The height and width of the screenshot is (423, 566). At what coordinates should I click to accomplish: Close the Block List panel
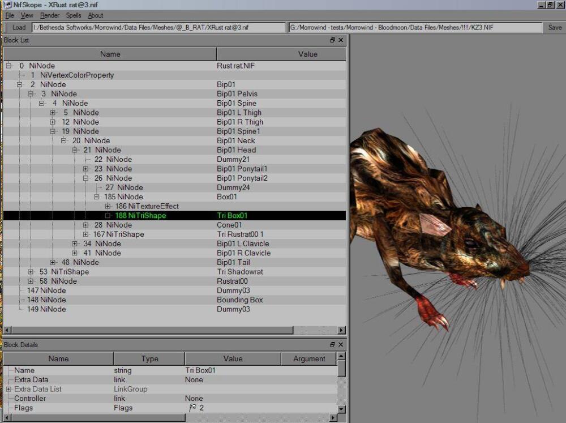click(340, 40)
